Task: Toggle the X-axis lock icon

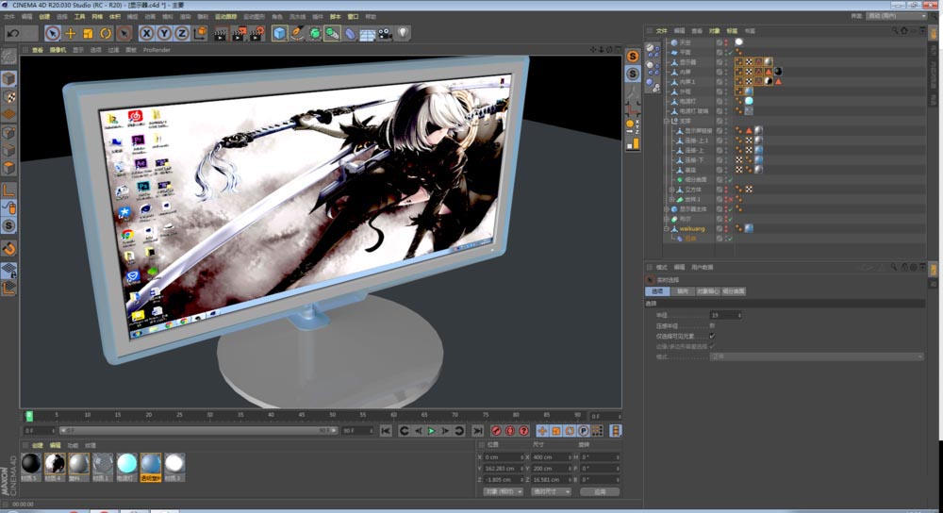Action: point(148,34)
